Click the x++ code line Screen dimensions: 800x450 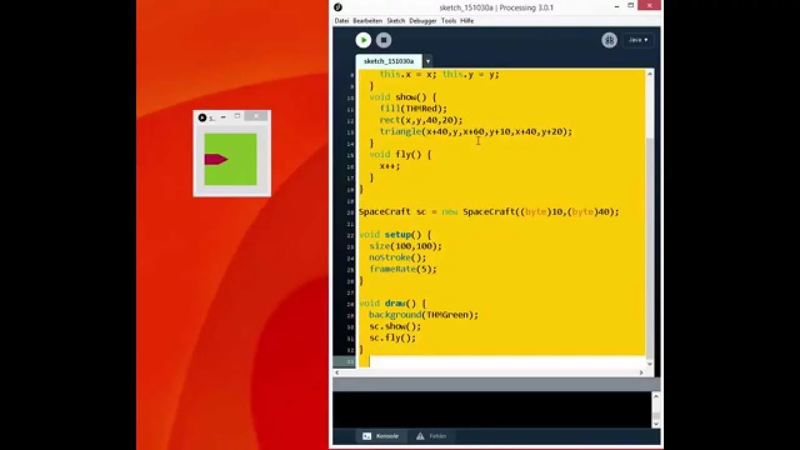point(390,166)
